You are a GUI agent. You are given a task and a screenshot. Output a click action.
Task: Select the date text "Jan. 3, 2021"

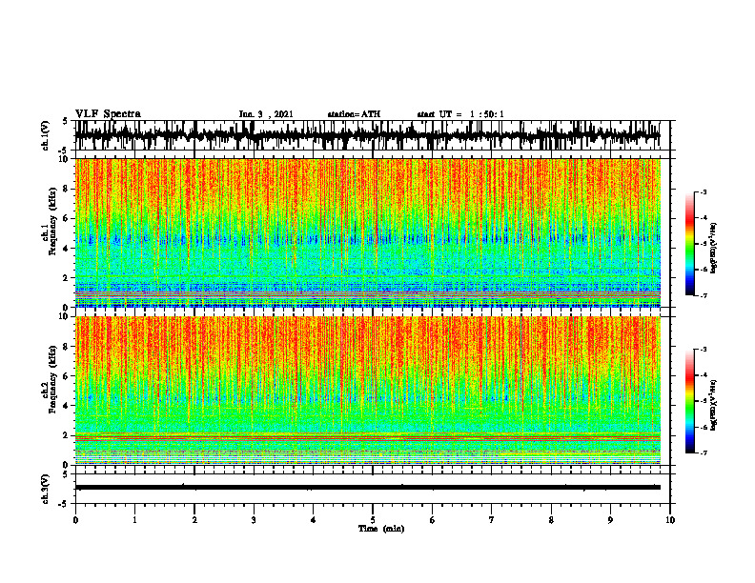click(266, 114)
